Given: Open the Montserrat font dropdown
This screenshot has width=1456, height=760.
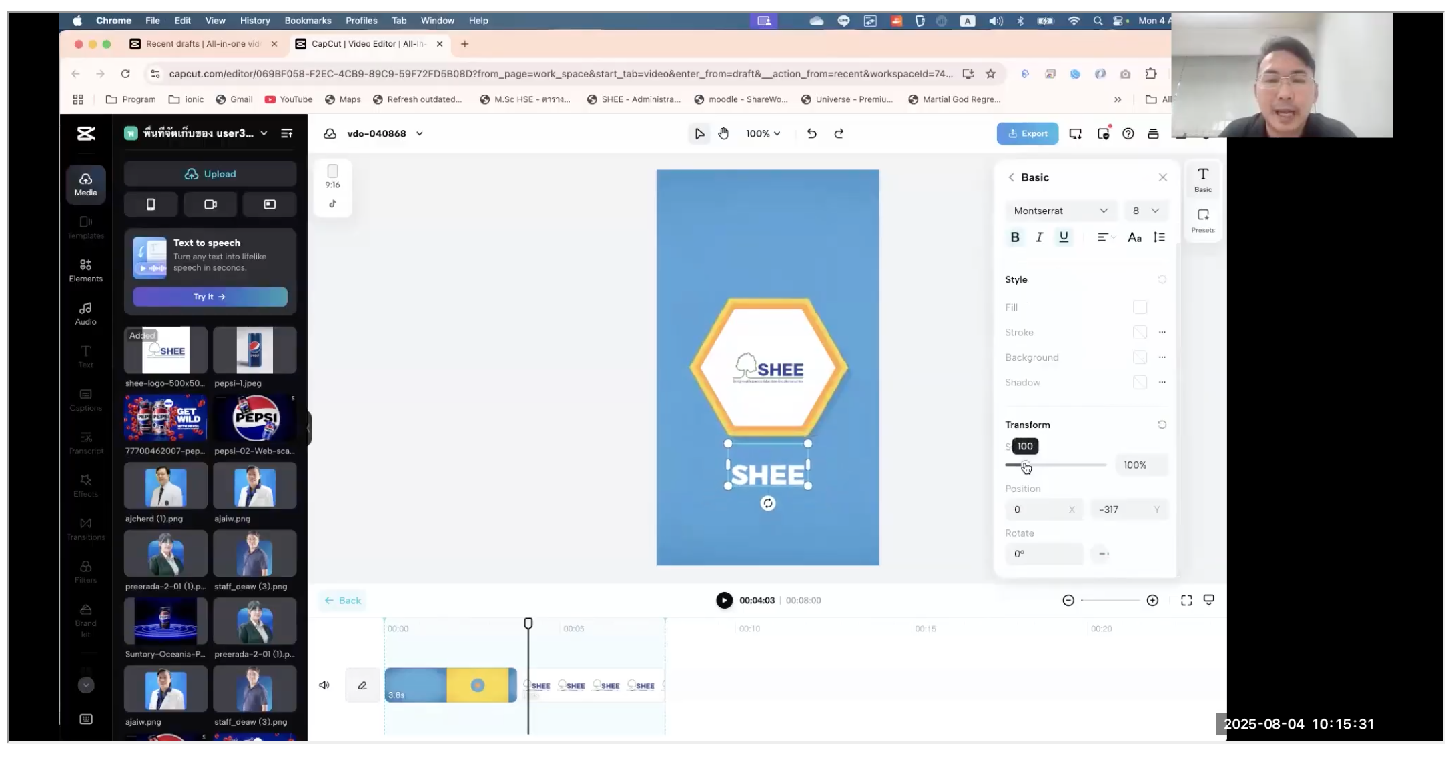Looking at the screenshot, I should (x=1060, y=211).
